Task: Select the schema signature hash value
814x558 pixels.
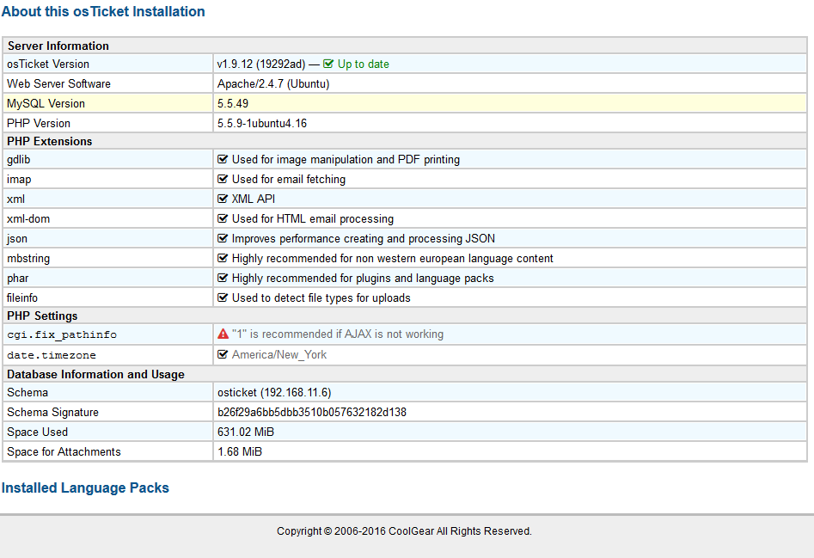Action: pos(312,412)
